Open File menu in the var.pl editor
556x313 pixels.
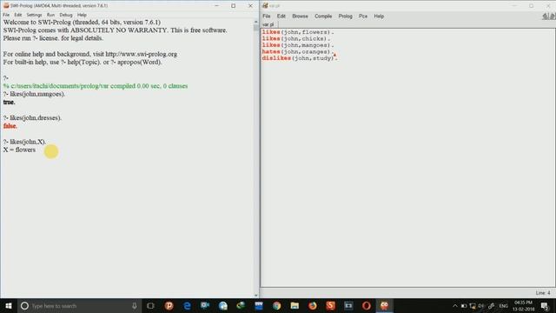[x=267, y=17]
